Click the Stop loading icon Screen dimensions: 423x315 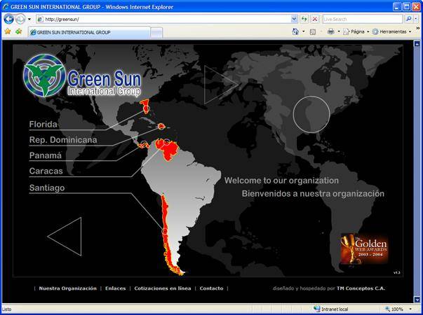tap(314, 19)
